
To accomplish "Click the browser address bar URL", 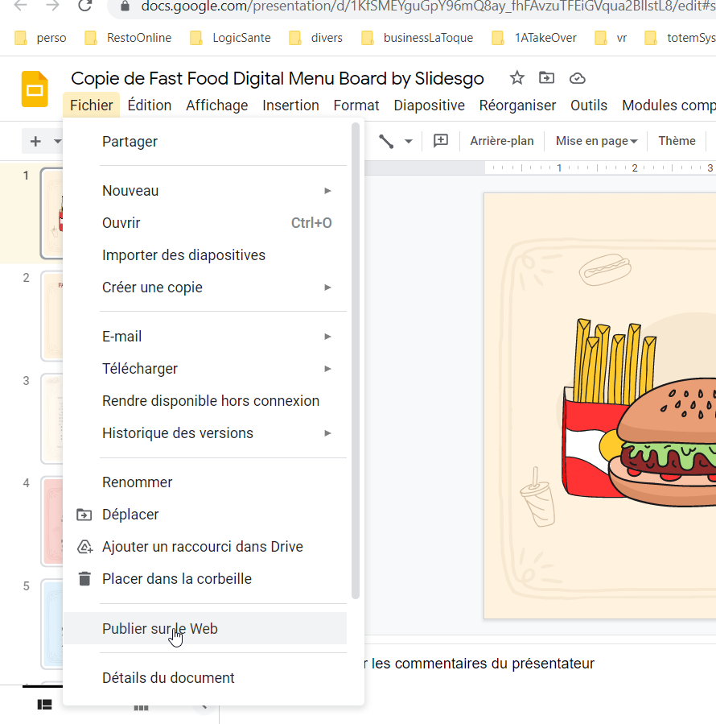I will pyautogui.click(x=428, y=6).
